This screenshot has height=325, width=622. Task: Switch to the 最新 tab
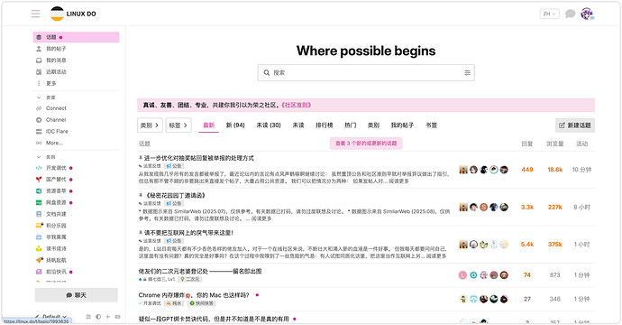pyautogui.click(x=208, y=125)
